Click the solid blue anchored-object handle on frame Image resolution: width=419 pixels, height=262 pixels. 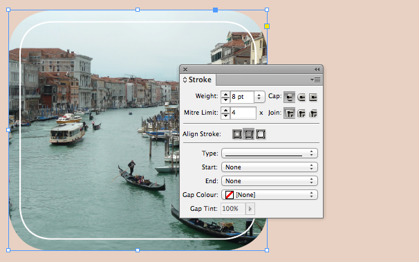(x=216, y=10)
